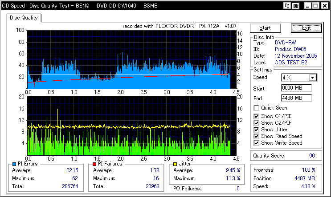Image resolution: width=331 pixels, height=197 pixels.
Task: Click the upper PI Errors graph
Action: coord(132,59)
